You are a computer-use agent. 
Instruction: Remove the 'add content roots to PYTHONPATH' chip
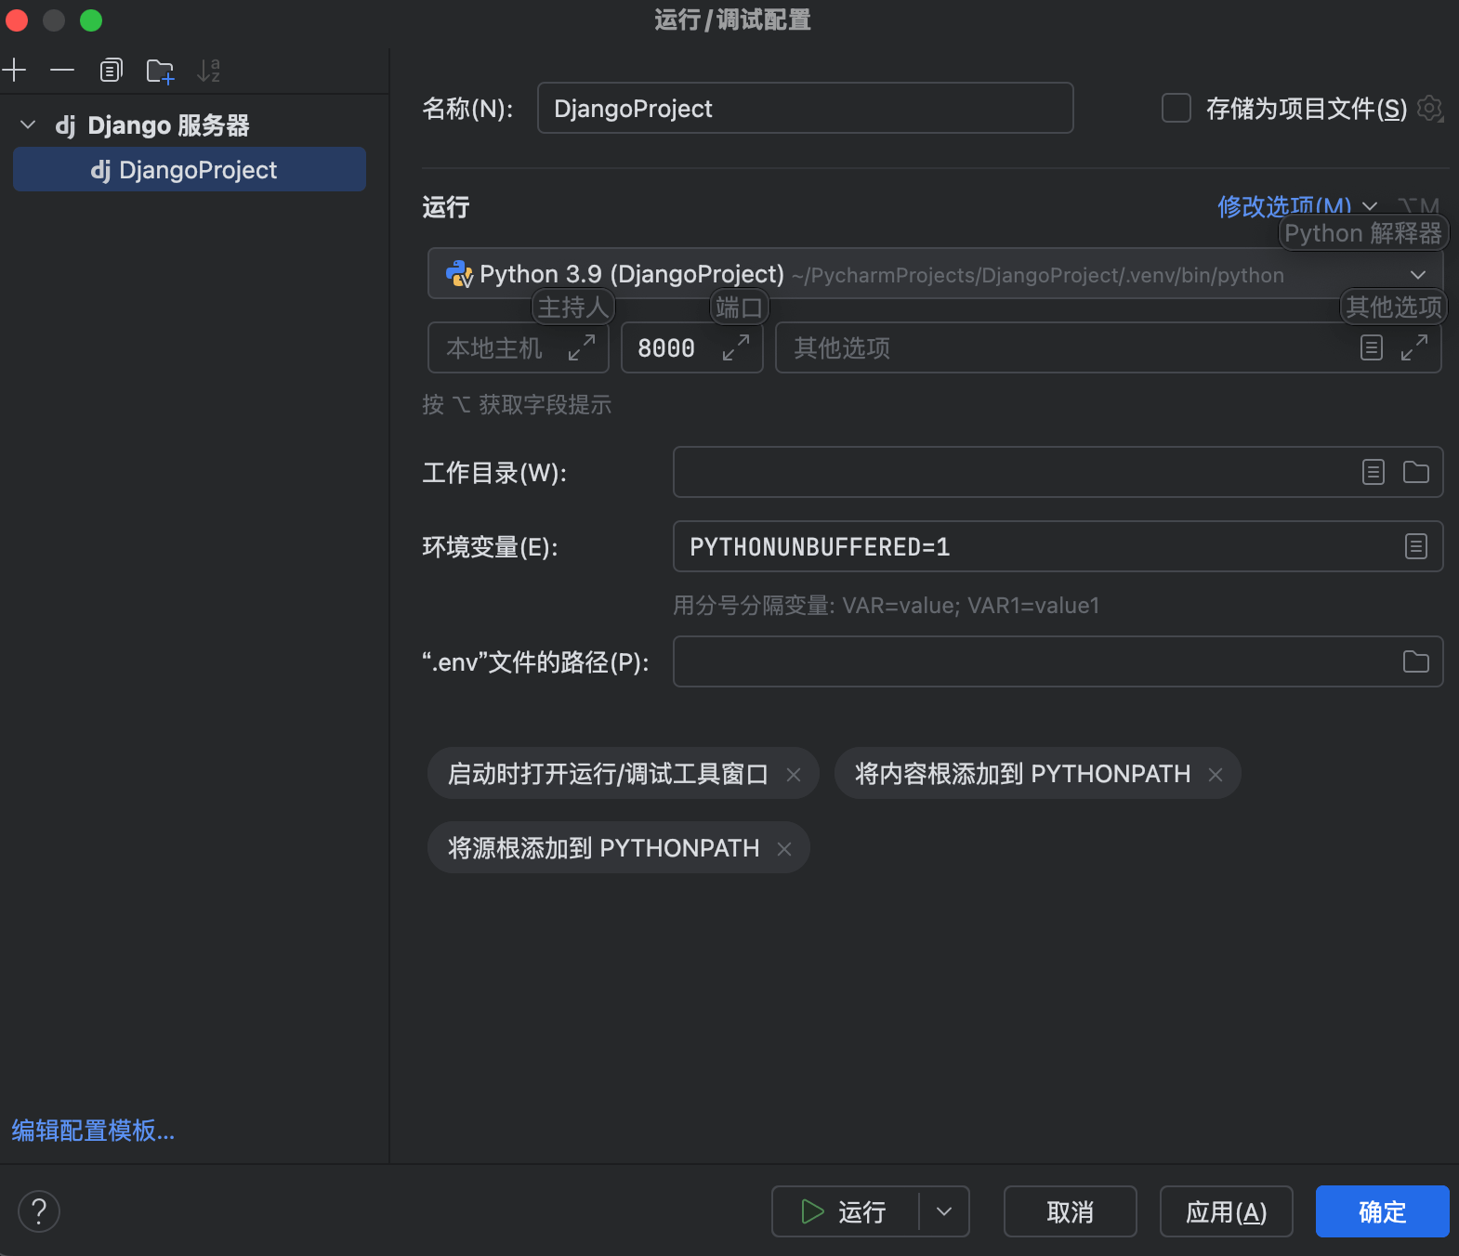click(1216, 774)
